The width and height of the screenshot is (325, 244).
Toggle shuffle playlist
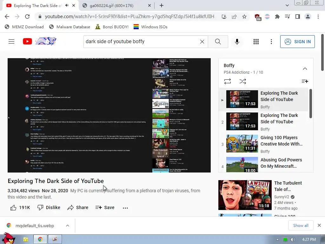pyautogui.click(x=242, y=81)
